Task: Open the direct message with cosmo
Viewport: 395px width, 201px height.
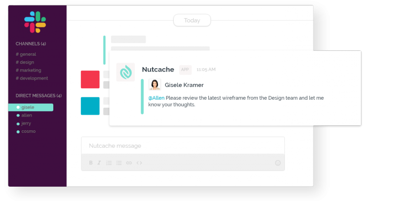Action: point(29,131)
